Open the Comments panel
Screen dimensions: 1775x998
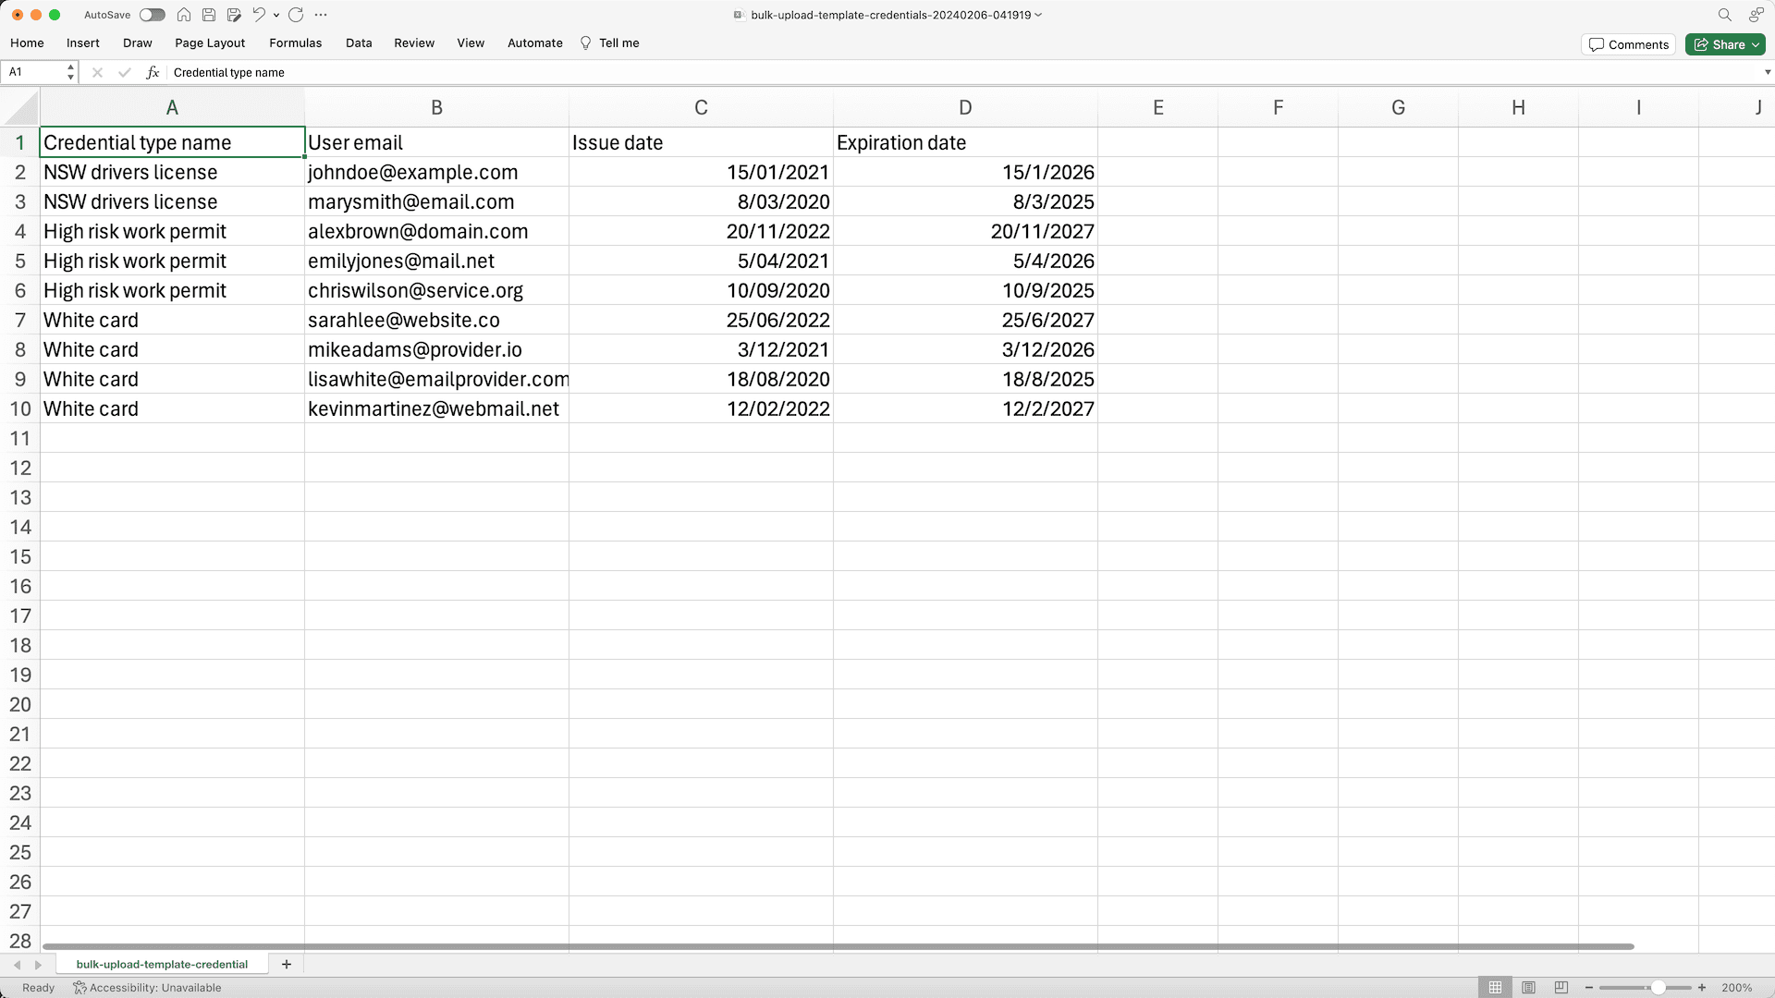click(1628, 43)
